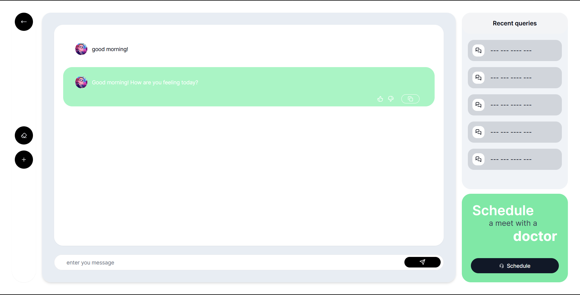Screen dimensions: 580x295
Task: Click user avatar beside good morning!
Action: 81,49
